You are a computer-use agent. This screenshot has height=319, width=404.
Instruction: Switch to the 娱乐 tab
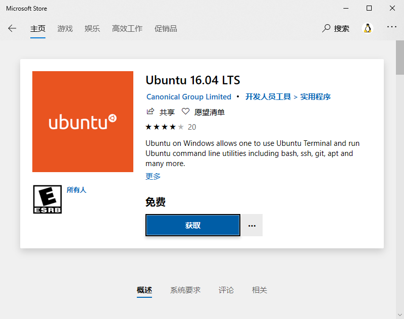click(x=92, y=28)
